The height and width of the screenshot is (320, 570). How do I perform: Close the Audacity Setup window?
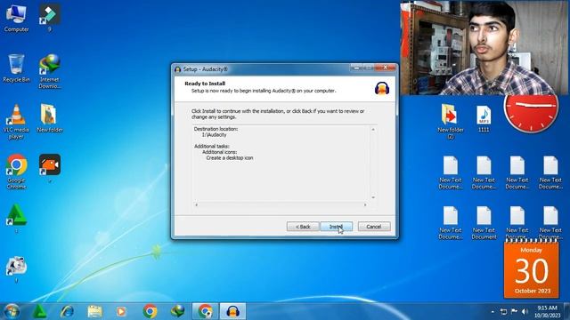(385, 68)
